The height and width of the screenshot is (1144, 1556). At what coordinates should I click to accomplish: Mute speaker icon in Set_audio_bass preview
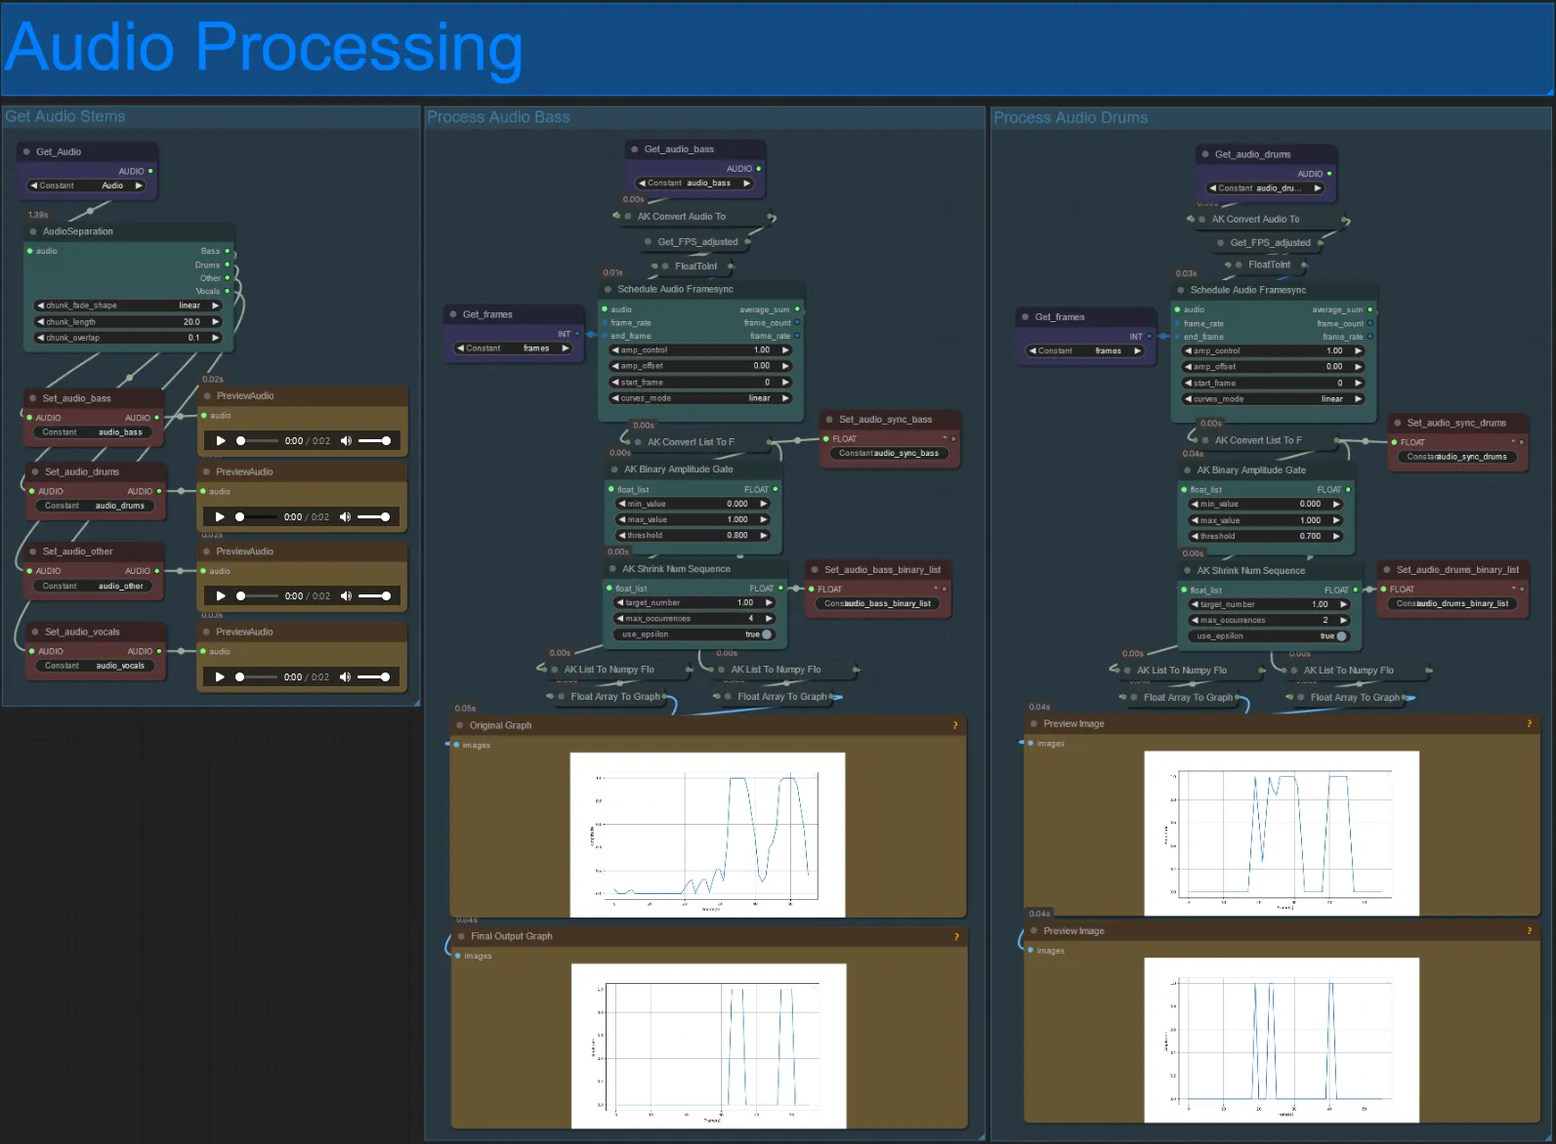tap(346, 441)
